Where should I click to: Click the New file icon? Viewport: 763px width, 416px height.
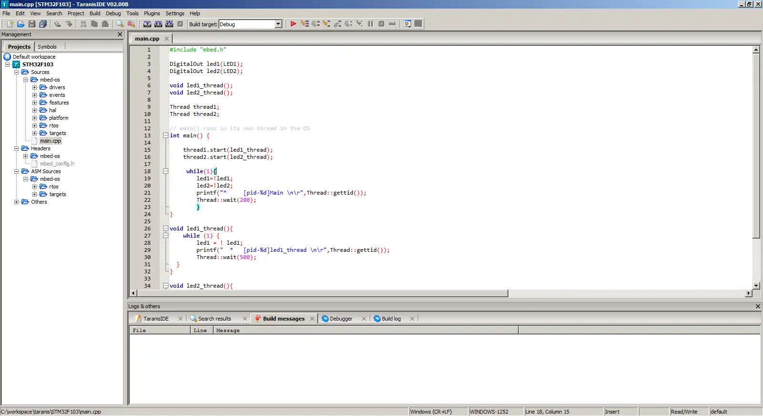coord(10,24)
